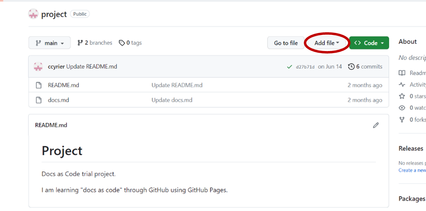Click the Readme book icon in About
The width and height of the screenshot is (426, 211).
402,73
